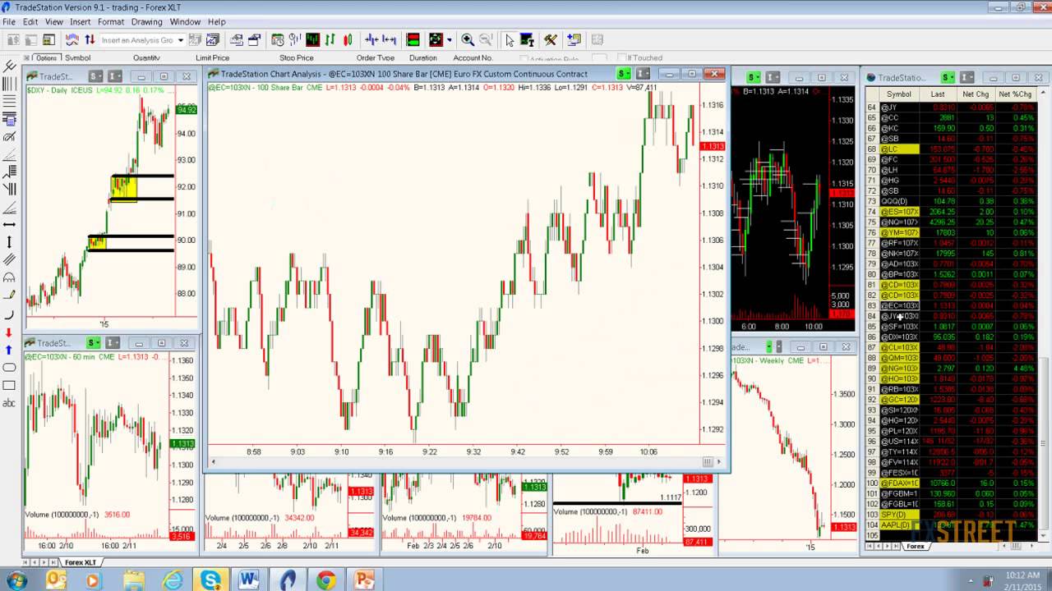Click the red and green bars icon
The height and width of the screenshot is (591, 1052).
413,39
